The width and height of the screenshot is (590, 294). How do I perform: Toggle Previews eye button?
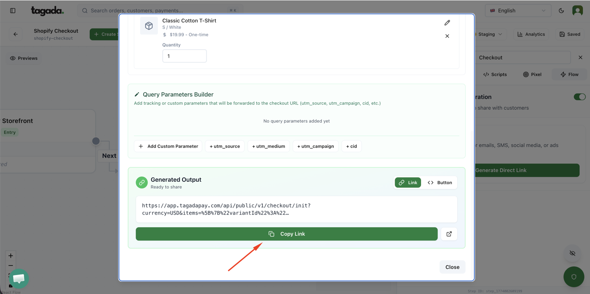(24, 58)
